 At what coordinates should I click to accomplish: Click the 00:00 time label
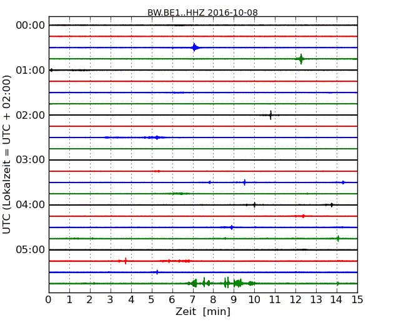point(31,26)
